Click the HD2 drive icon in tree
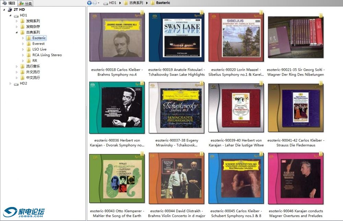This screenshot has height=221, width=343. coord(16,84)
